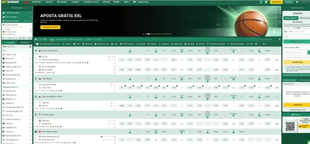This screenshot has height=144, width=310.
Task: Filter by Badminton in sports bar
Action: (x=177, y=44)
